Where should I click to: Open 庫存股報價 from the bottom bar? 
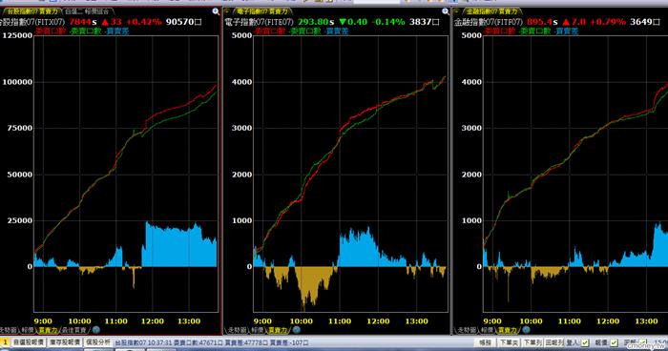coord(65,342)
